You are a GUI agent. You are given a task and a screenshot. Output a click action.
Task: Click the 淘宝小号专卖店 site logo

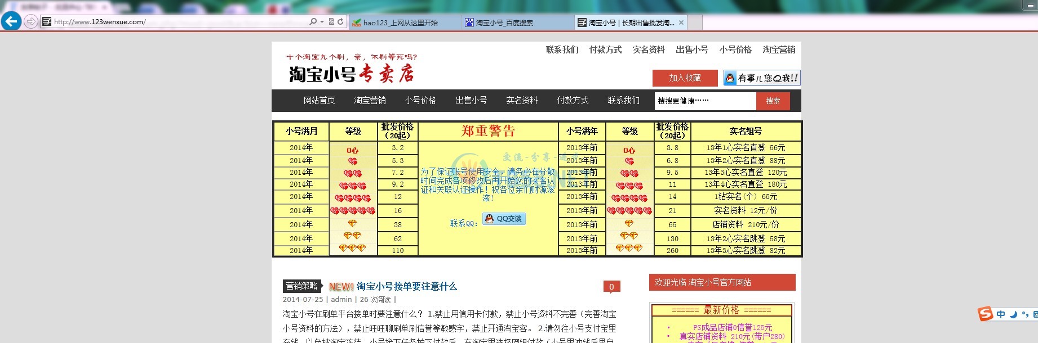point(352,69)
